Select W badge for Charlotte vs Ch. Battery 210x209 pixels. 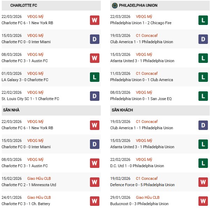(x=94, y=201)
